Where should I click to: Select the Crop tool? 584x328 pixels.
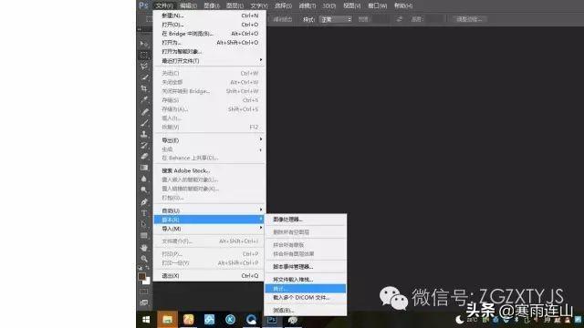click(144, 88)
